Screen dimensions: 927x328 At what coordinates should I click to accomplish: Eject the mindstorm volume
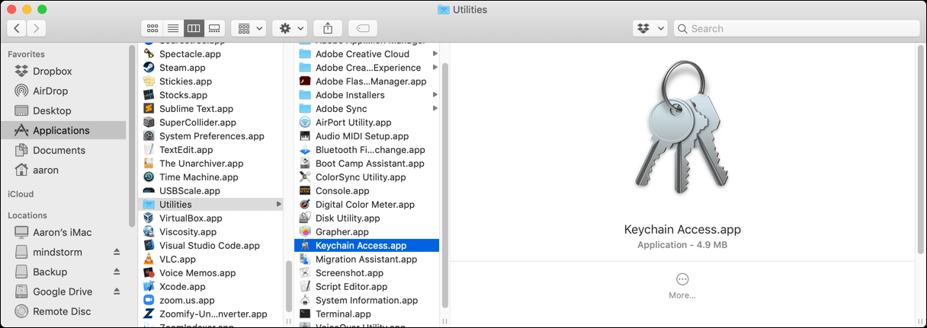coord(117,252)
